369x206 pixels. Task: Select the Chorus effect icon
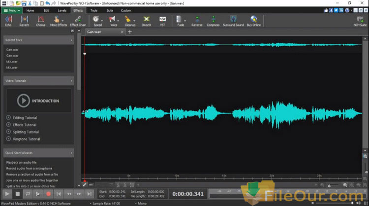click(40, 21)
